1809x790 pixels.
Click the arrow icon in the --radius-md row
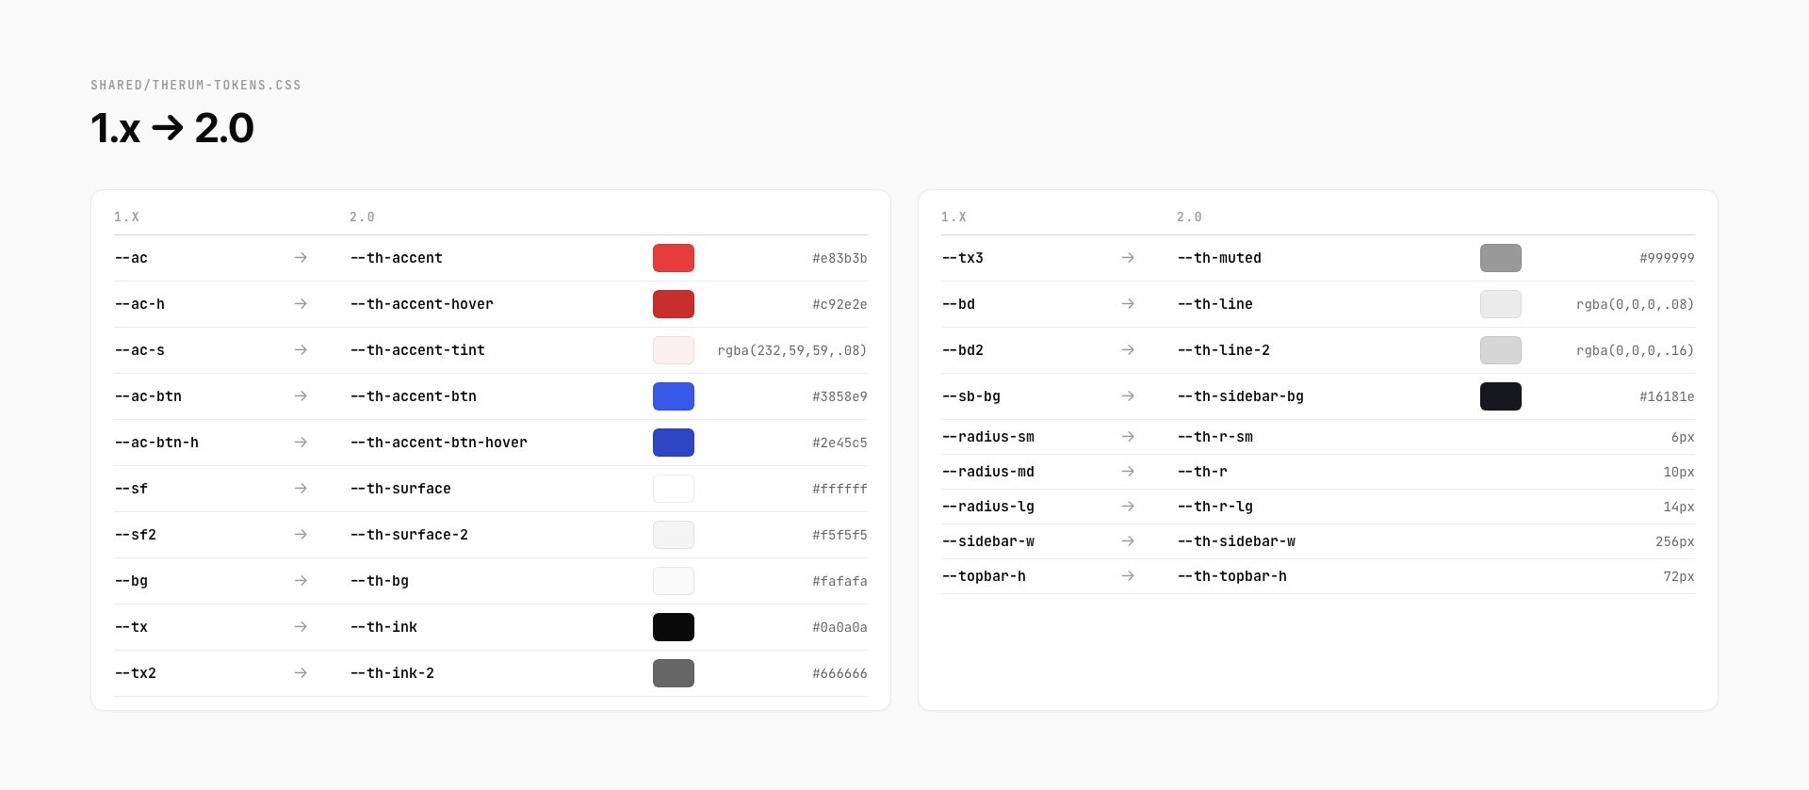tap(1128, 472)
